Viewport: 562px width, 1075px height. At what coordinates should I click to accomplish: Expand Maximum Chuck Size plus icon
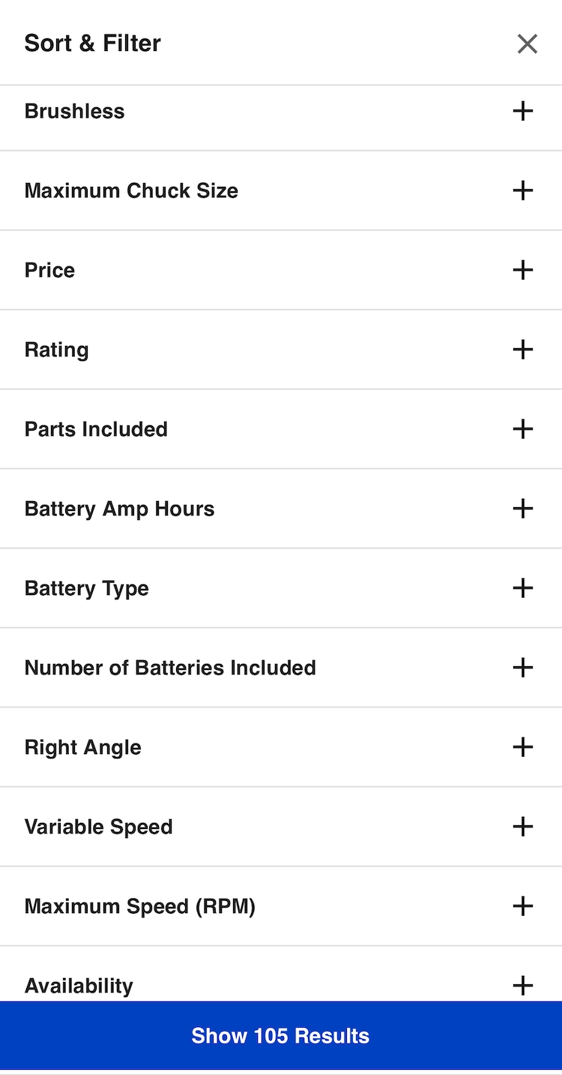[522, 191]
